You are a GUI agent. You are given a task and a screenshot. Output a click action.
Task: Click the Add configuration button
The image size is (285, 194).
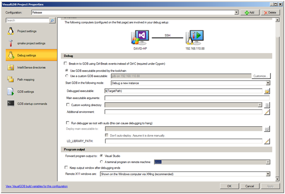click(250, 13)
